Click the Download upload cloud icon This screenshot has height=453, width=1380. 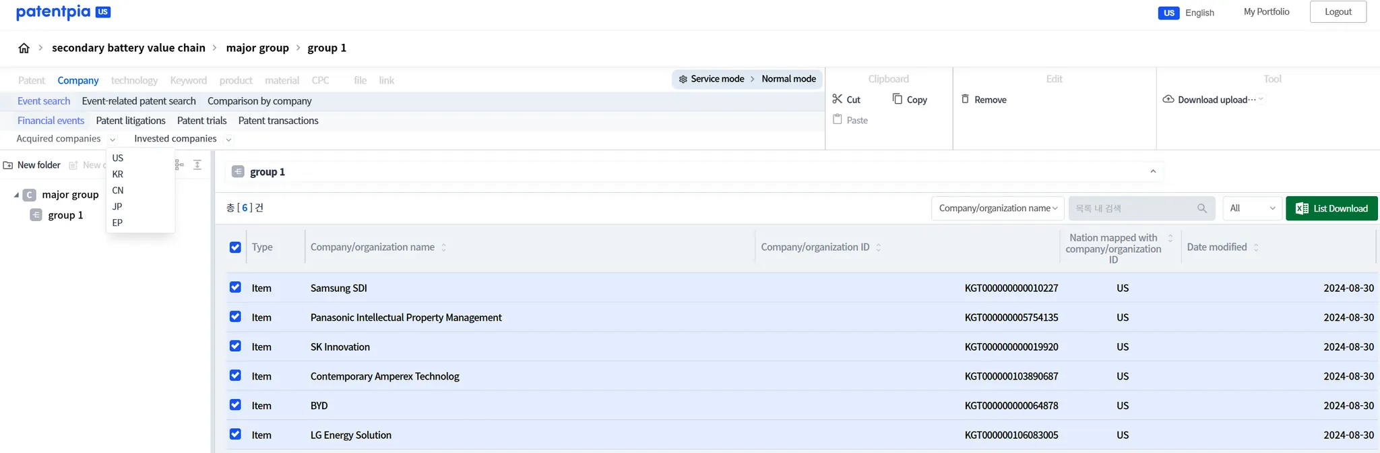pyautogui.click(x=1168, y=99)
